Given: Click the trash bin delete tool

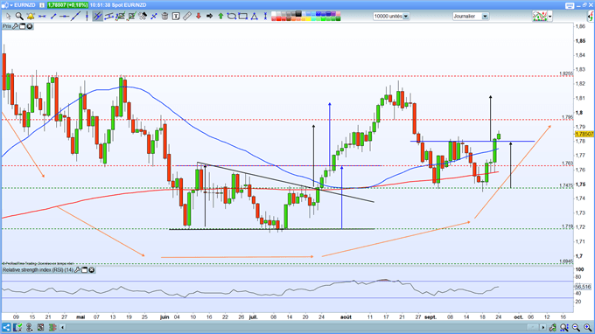Looking at the screenshot, I should click(x=164, y=17).
